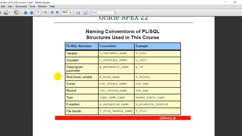
Task: Click the 'c_rate' example cell
Action: coord(157,60)
